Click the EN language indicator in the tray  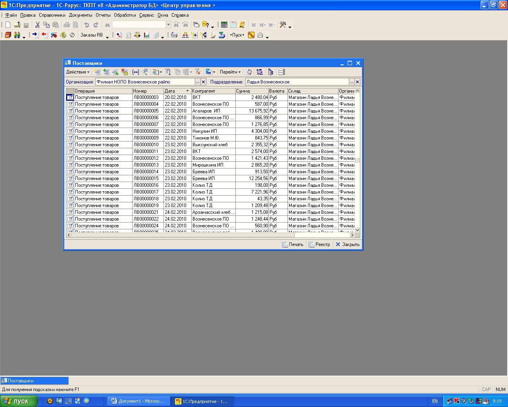pyautogui.click(x=435, y=401)
